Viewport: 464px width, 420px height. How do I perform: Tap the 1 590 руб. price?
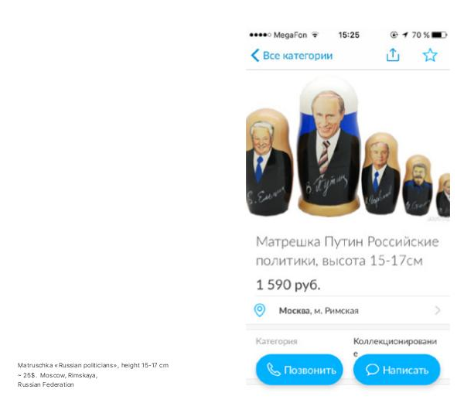pos(288,285)
